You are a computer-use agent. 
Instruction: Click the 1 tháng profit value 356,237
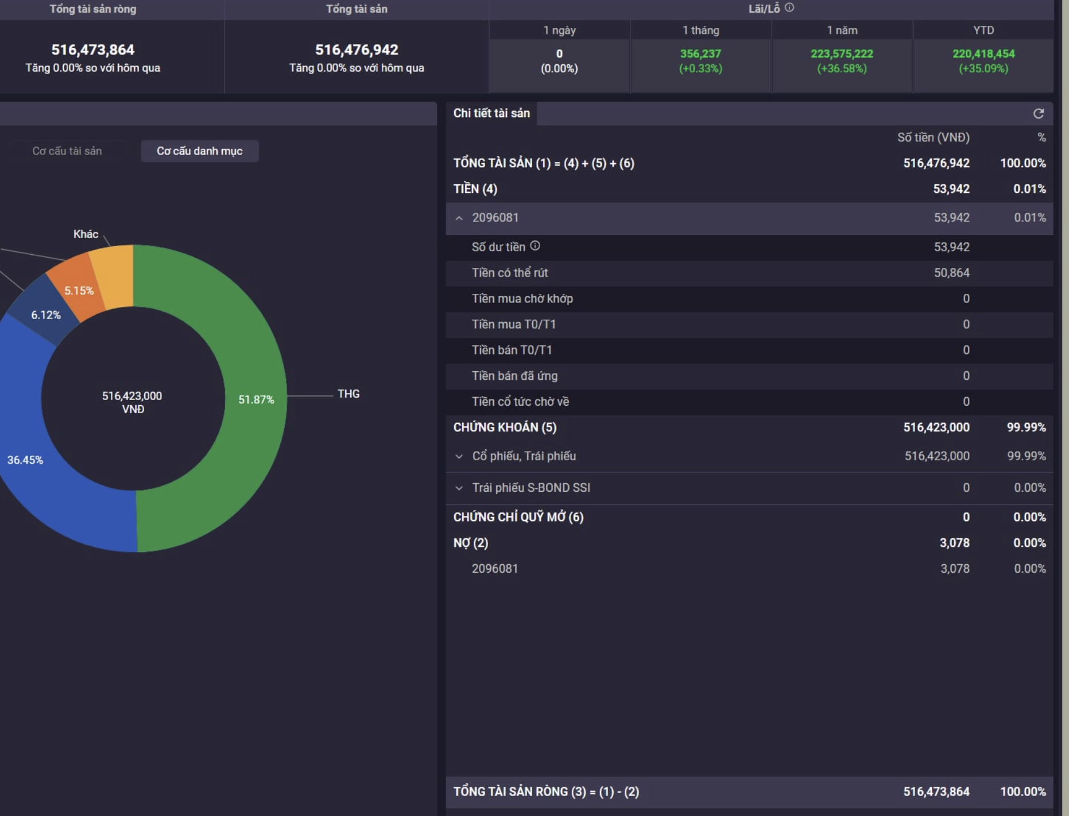[x=700, y=53]
